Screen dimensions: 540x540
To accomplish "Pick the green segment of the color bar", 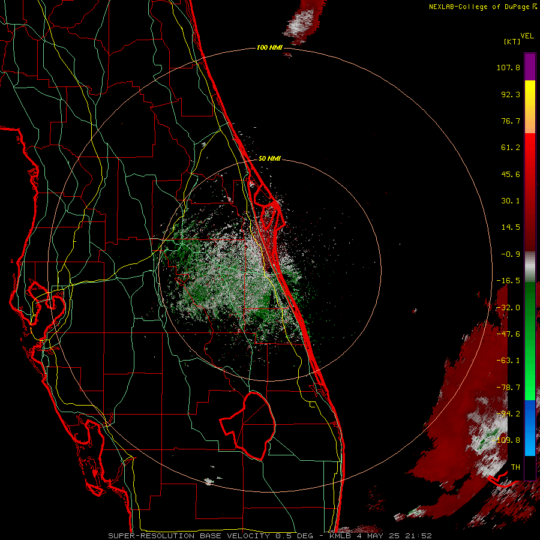I will [530, 341].
